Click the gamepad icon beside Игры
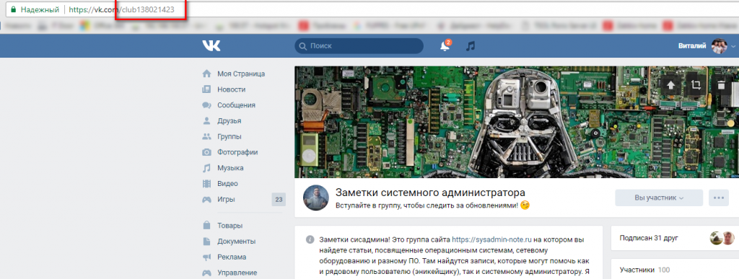This screenshot has height=279, width=739. coord(206,200)
